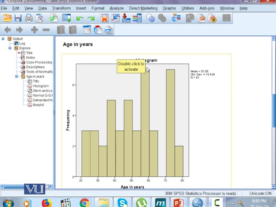This screenshot has width=276, height=207.
Task: Open Chrome from the taskbar
Action: coord(85,203)
